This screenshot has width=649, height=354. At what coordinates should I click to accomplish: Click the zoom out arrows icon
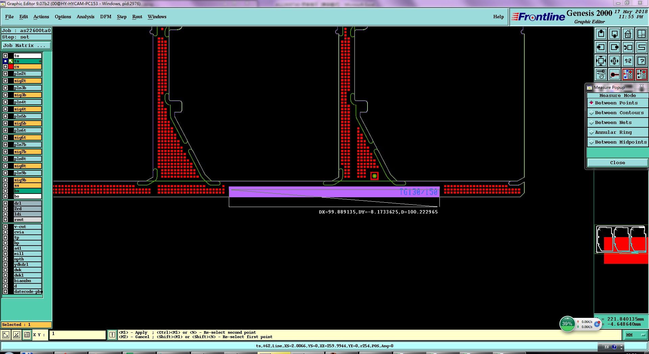(x=615, y=61)
